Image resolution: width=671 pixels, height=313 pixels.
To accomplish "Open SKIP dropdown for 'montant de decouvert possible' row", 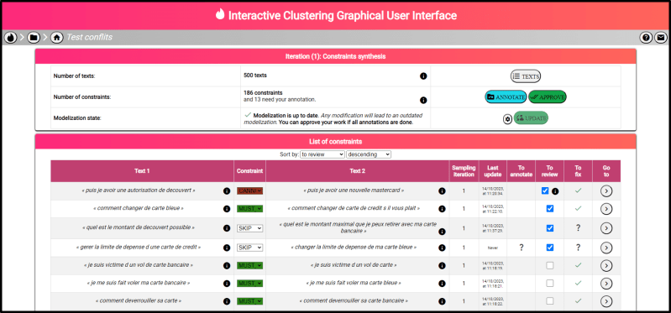I will 250,228.
